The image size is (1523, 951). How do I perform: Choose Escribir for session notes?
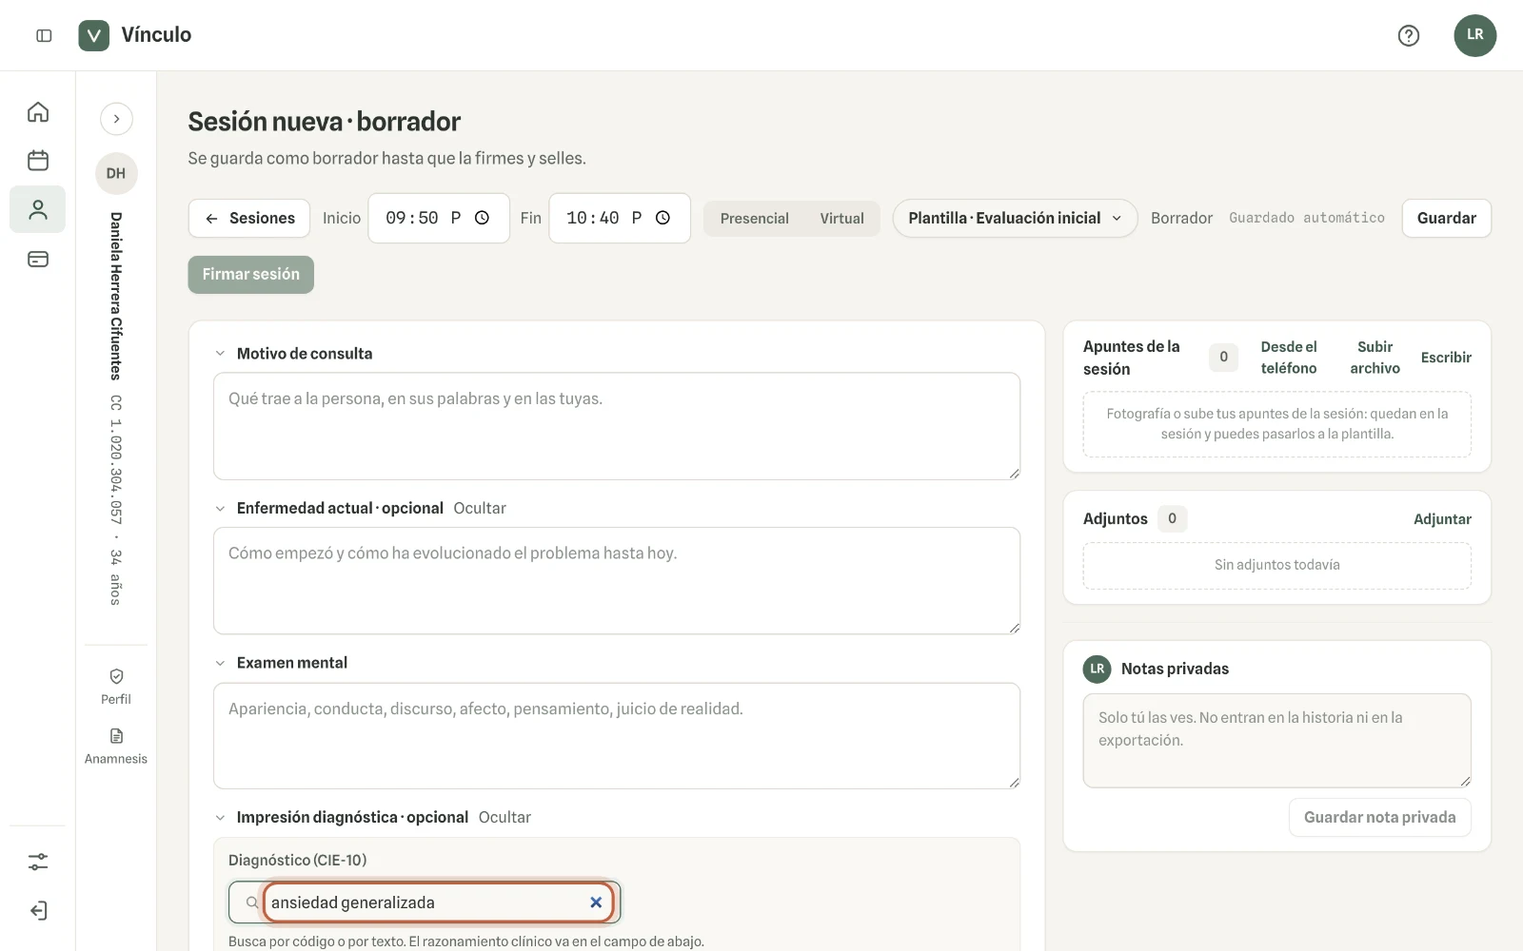pos(1446,358)
